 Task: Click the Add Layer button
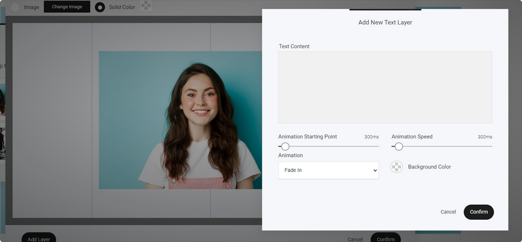click(x=39, y=238)
